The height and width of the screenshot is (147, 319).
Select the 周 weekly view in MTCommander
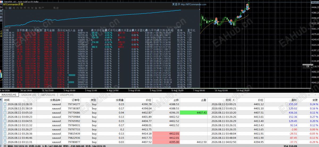pyautogui.click(x=14, y=8)
